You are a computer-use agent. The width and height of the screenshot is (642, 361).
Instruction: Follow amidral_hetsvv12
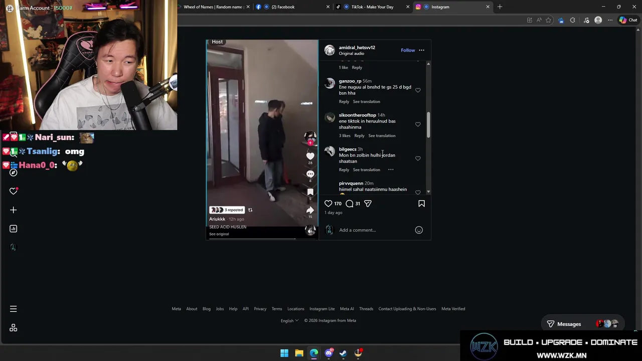(x=408, y=50)
